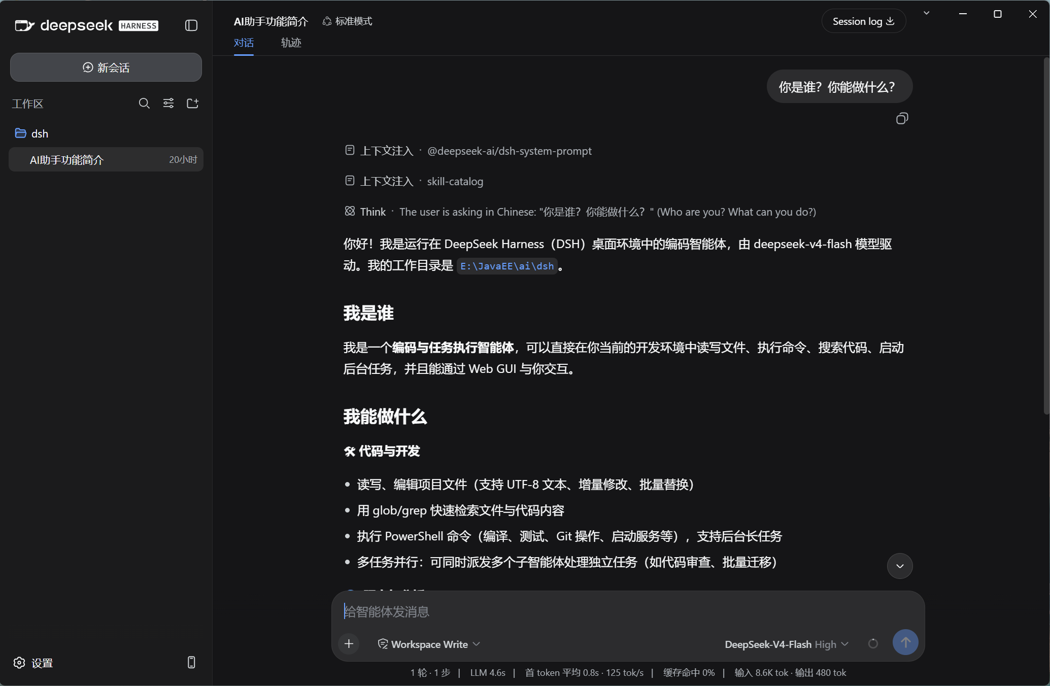Toggle the sidebar collapse icon
1050x686 pixels.
(191, 25)
